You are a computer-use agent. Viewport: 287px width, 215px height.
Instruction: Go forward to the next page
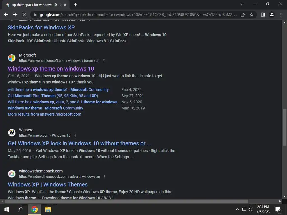click(15, 15)
